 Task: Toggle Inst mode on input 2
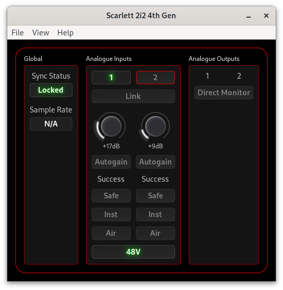(x=155, y=215)
